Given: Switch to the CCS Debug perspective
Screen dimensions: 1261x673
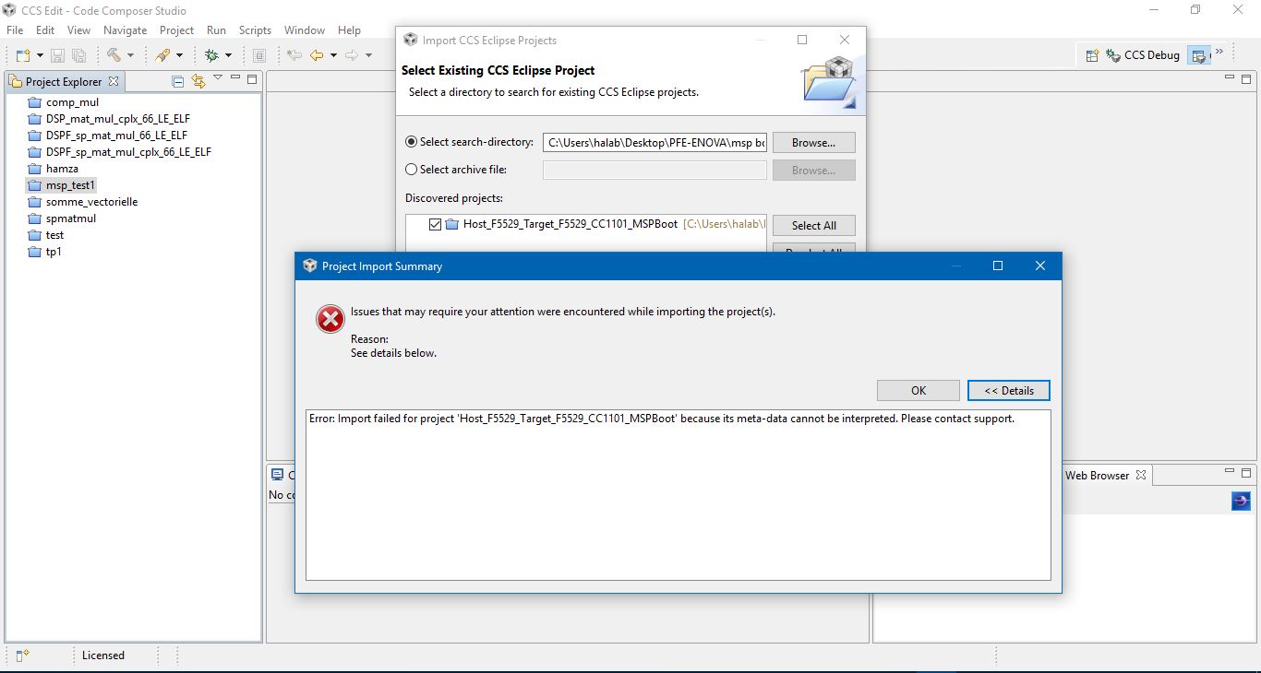Looking at the screenshot, I should tap(1143, 55).
